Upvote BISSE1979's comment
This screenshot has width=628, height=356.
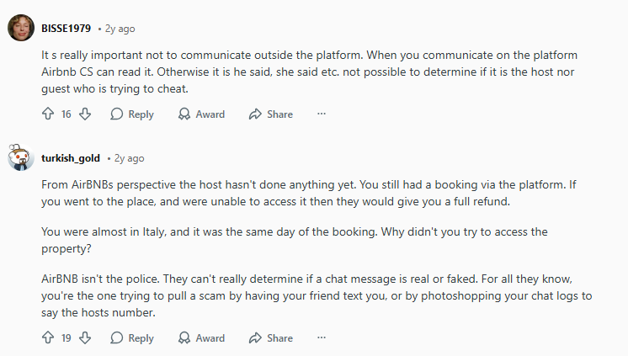[48, 114]
